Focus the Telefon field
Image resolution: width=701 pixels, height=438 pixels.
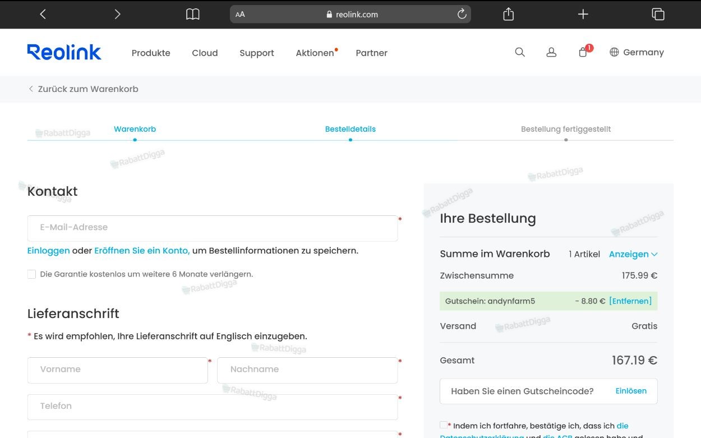[213, 407]
